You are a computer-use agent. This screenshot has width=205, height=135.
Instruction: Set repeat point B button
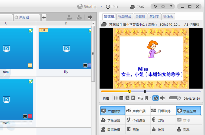(133, 98)
